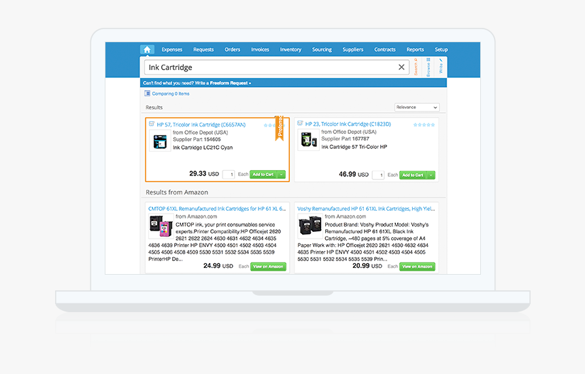Select the vertical Search tab
The width and height of the screenshot is (585, 374).
click(416, 67)
